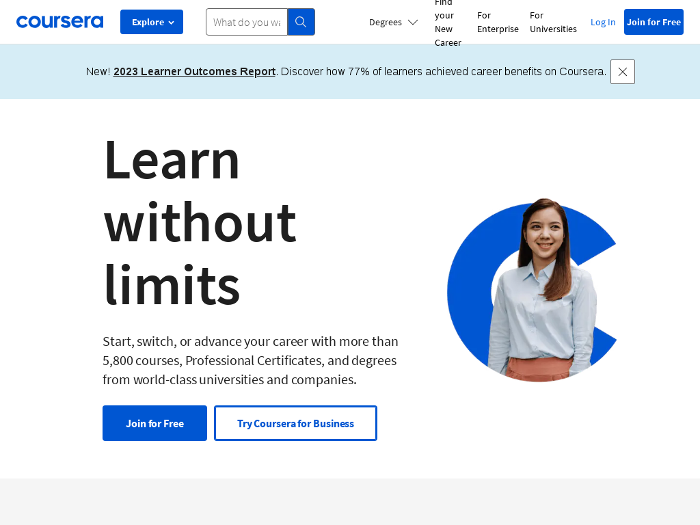Expand the Degrees menu
Viewport: 700px width, 525px height.
pos(393,22)
